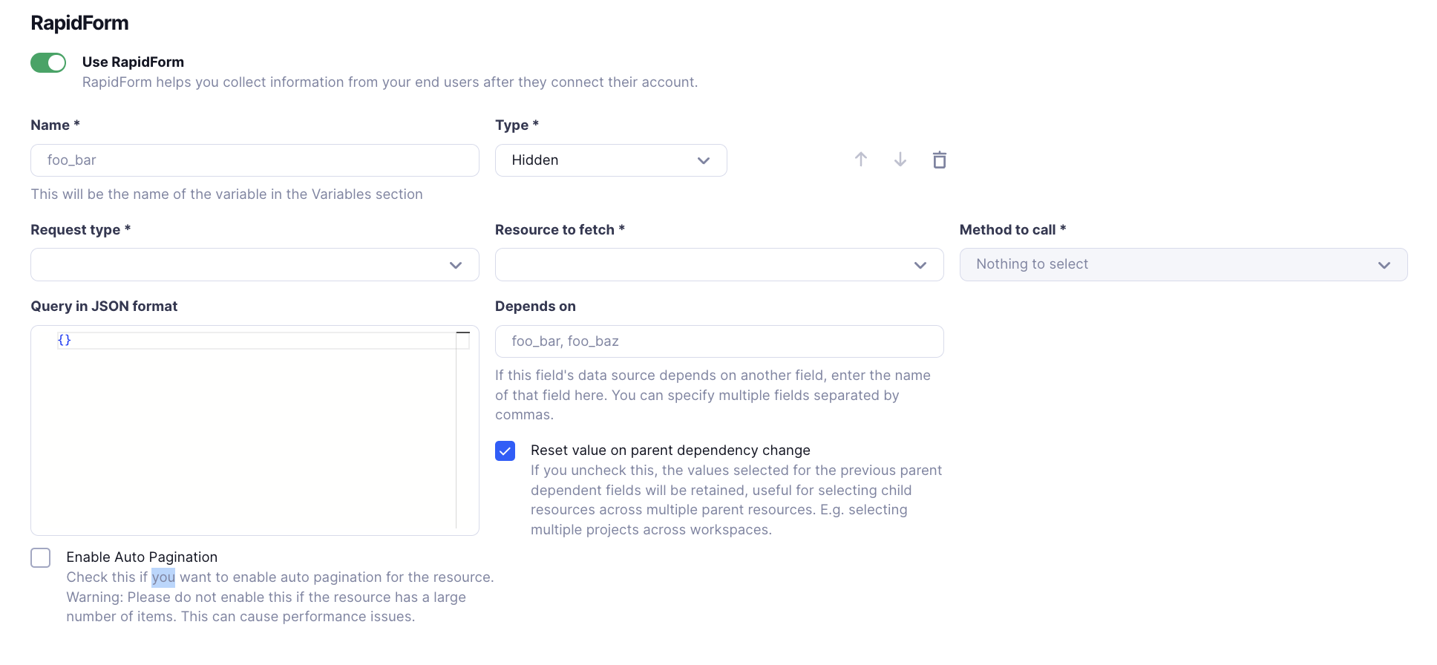This screenshot has height=665, width=1437.
Task: Click the JSON editor minimap scrollbar
Action: (x=463, y=429)
